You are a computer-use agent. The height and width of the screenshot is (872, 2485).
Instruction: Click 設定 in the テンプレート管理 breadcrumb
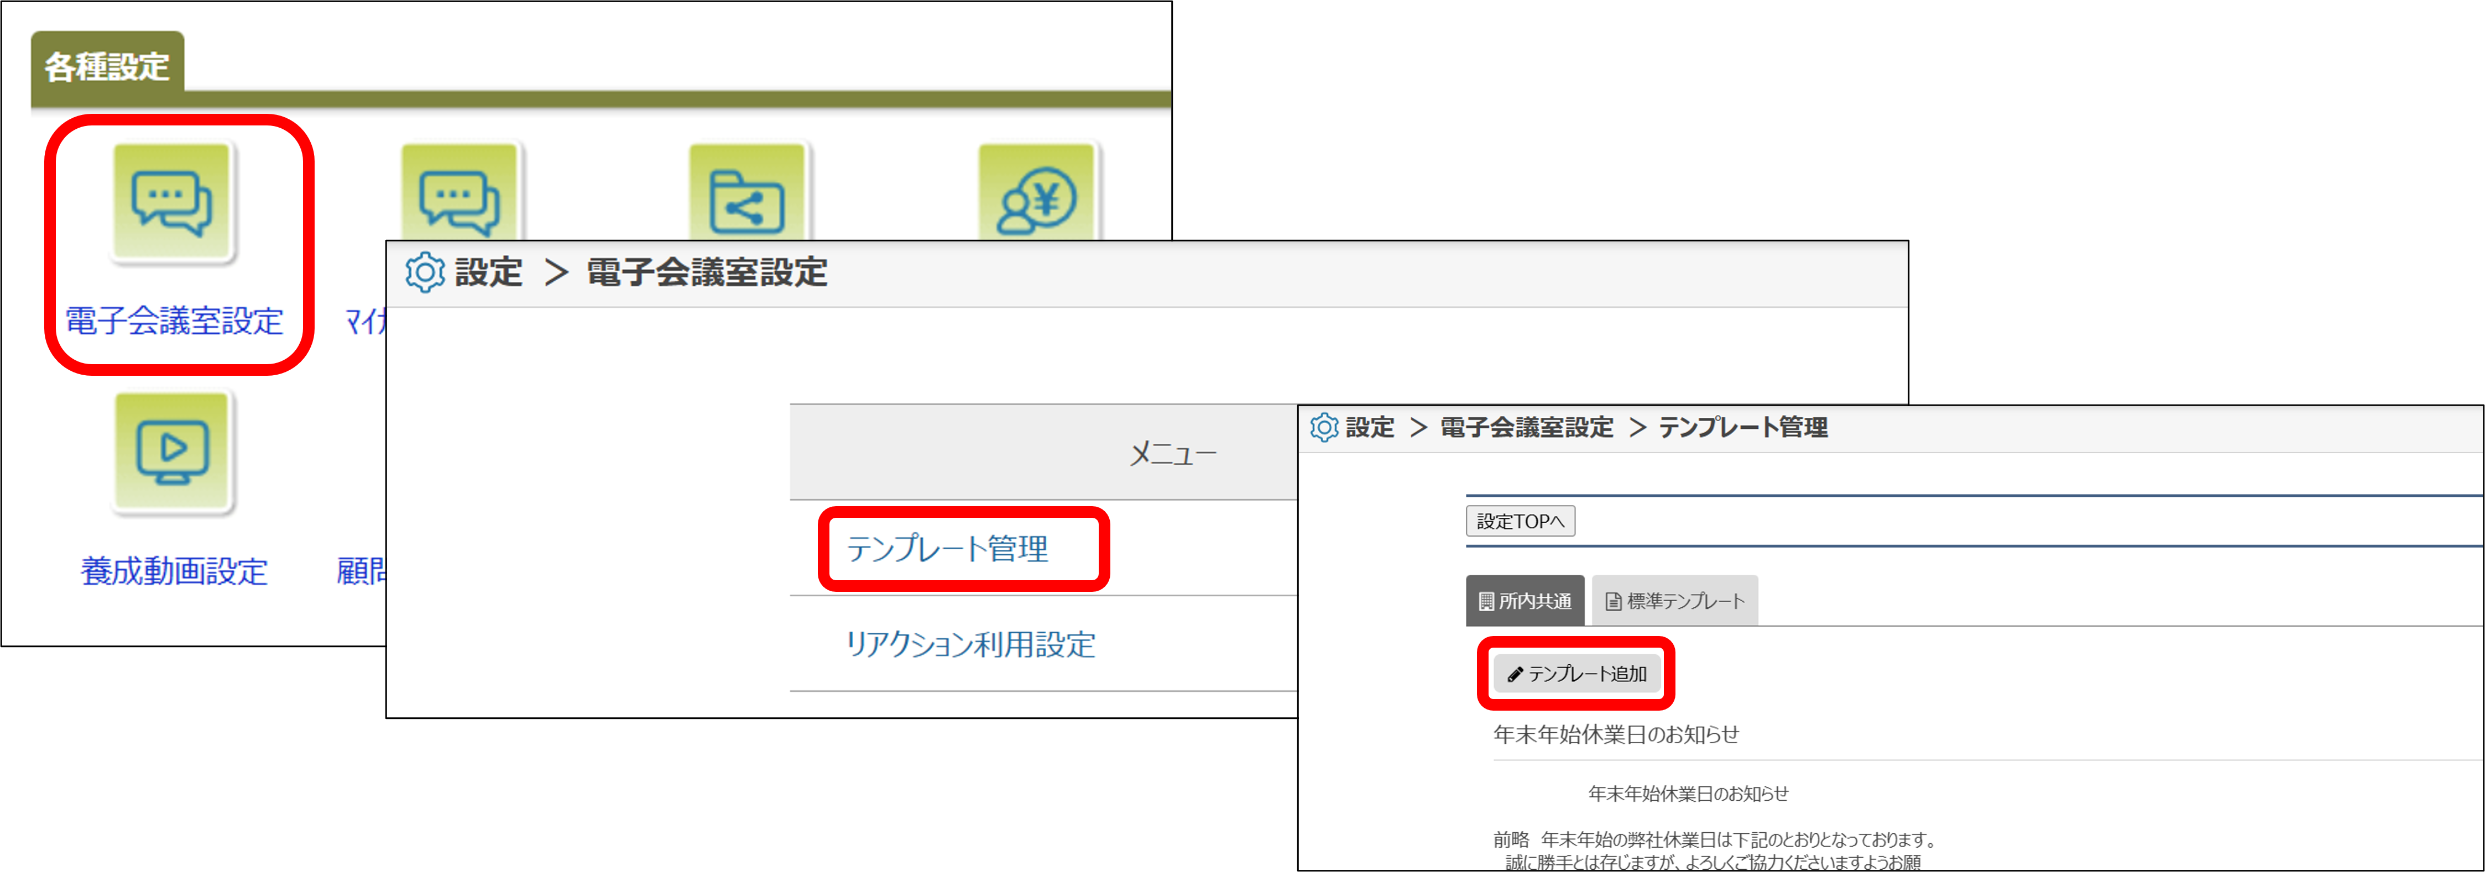1370,427
